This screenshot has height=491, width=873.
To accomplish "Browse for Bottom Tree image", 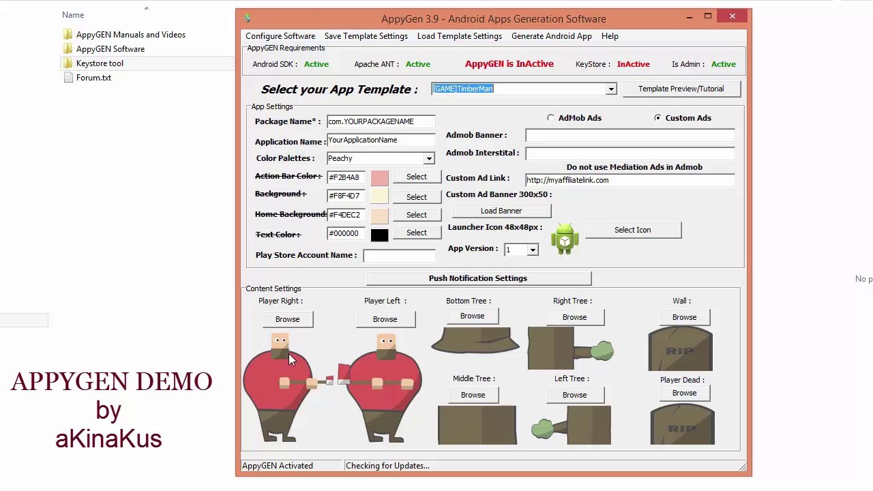I will pyautogui.click(x=472, y=316).
